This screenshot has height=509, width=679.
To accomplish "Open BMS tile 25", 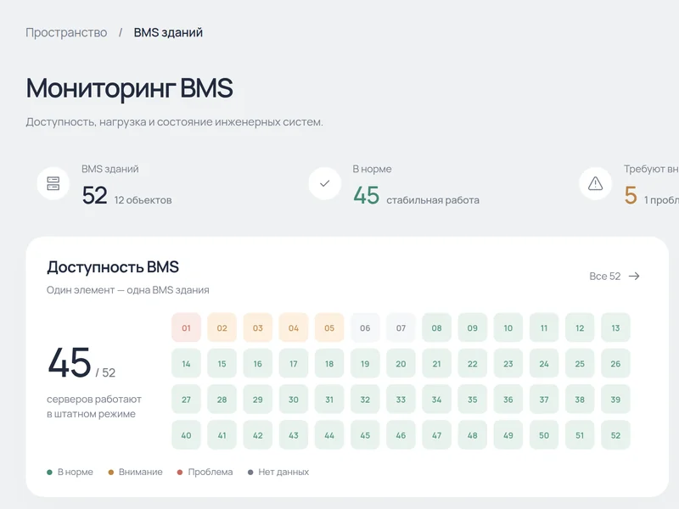I will click(x=580, y=364).
